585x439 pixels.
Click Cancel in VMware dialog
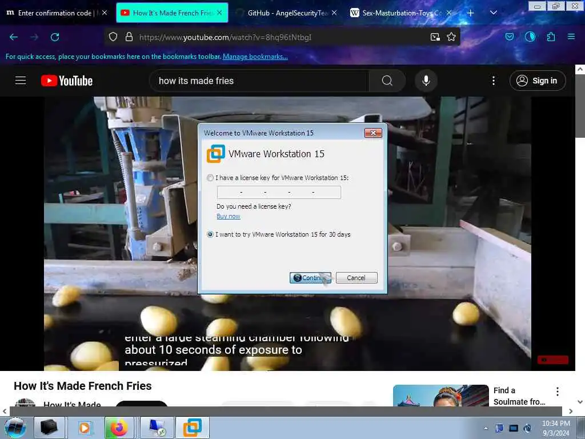click(356, 278)
